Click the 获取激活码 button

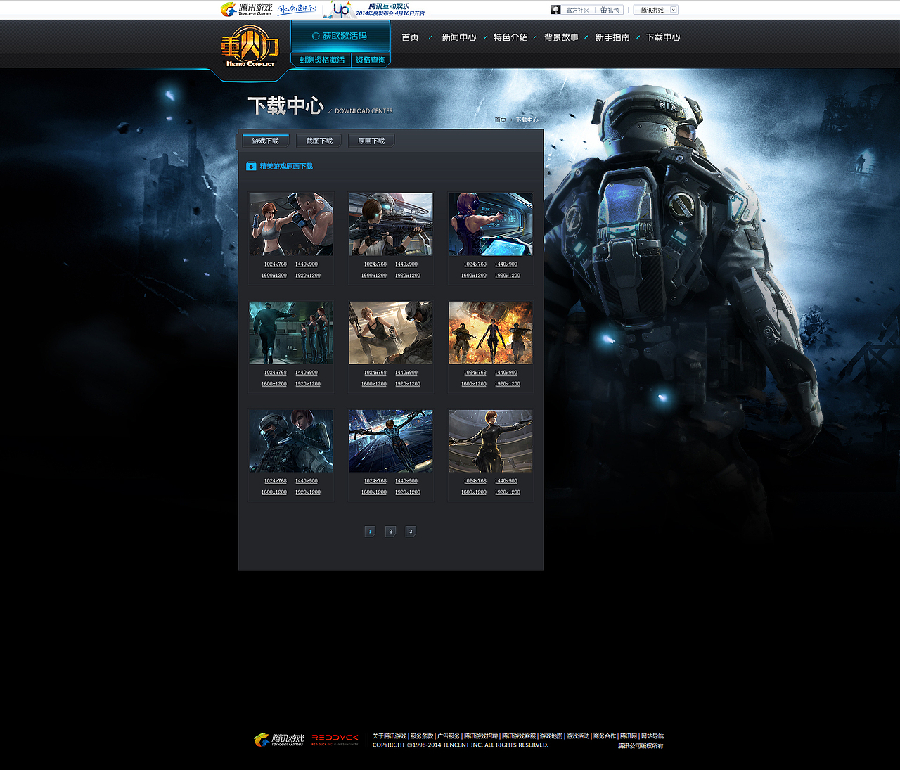(x=340, y=36)
